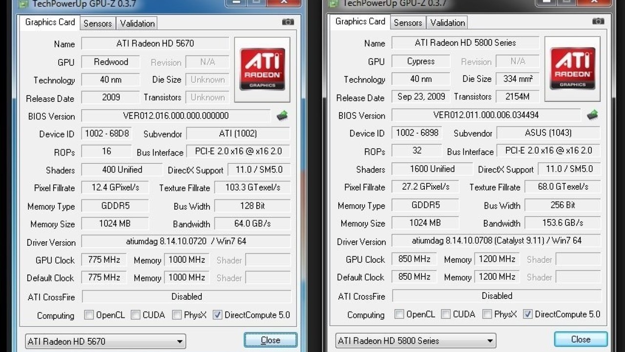Click Subvendor value ATI (1002)
This screenshot has width=625, height=352.
pyautogui.click(x=238, y=134)
